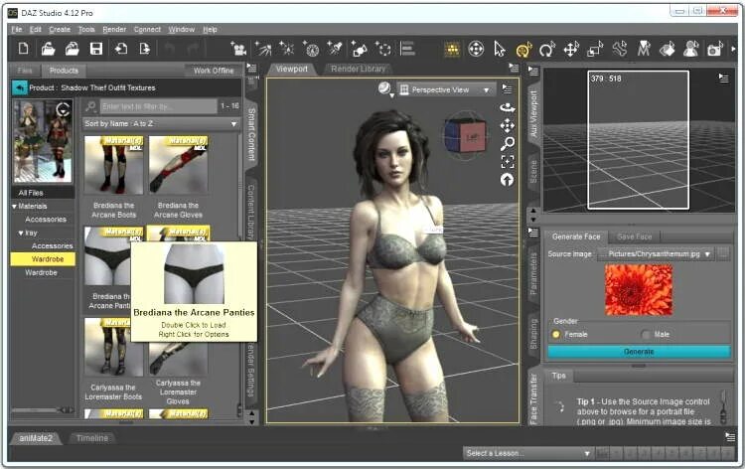Viewport: 745px width, 469px height.
Task: Click the browse button beside Source Image
Action: 723,254
